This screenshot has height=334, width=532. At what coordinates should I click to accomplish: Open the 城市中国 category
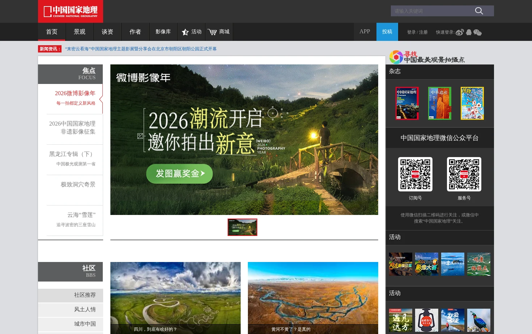[x=71, y=324]
